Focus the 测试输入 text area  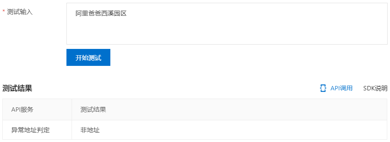(227, 24)
